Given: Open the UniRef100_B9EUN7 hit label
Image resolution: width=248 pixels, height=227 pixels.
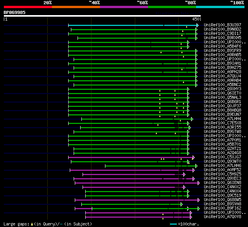Looking at the screenshot, I should (222, 114).
